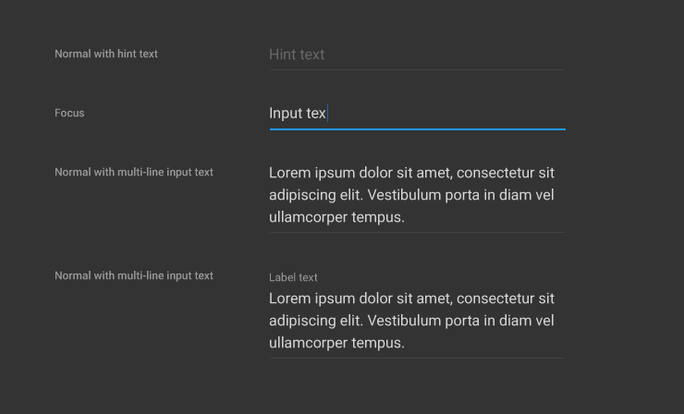Click 'Vestibulum' in the unlabeled multi-line field
Screen dimensions: 684x414
[x=406, y=195]
